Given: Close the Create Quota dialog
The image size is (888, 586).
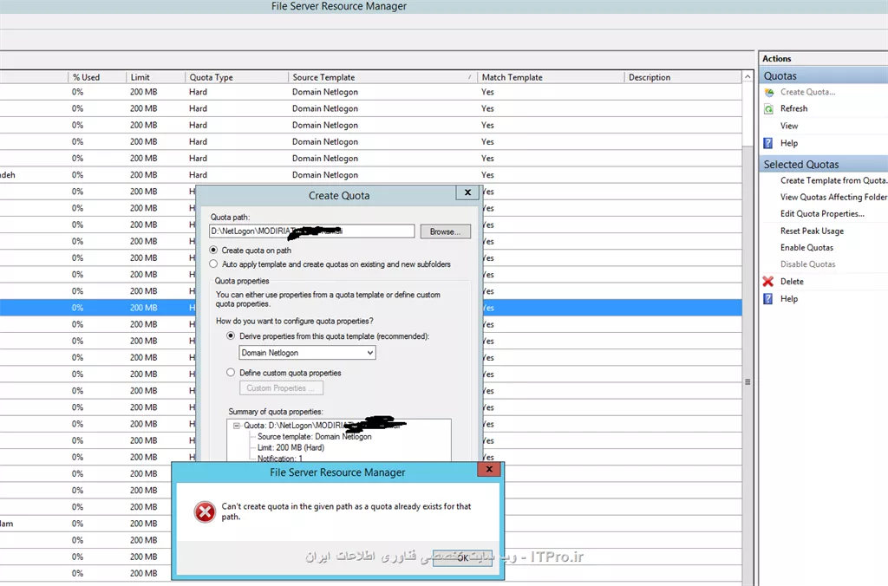Looking at the screenshot, I should tap(467, 192).
